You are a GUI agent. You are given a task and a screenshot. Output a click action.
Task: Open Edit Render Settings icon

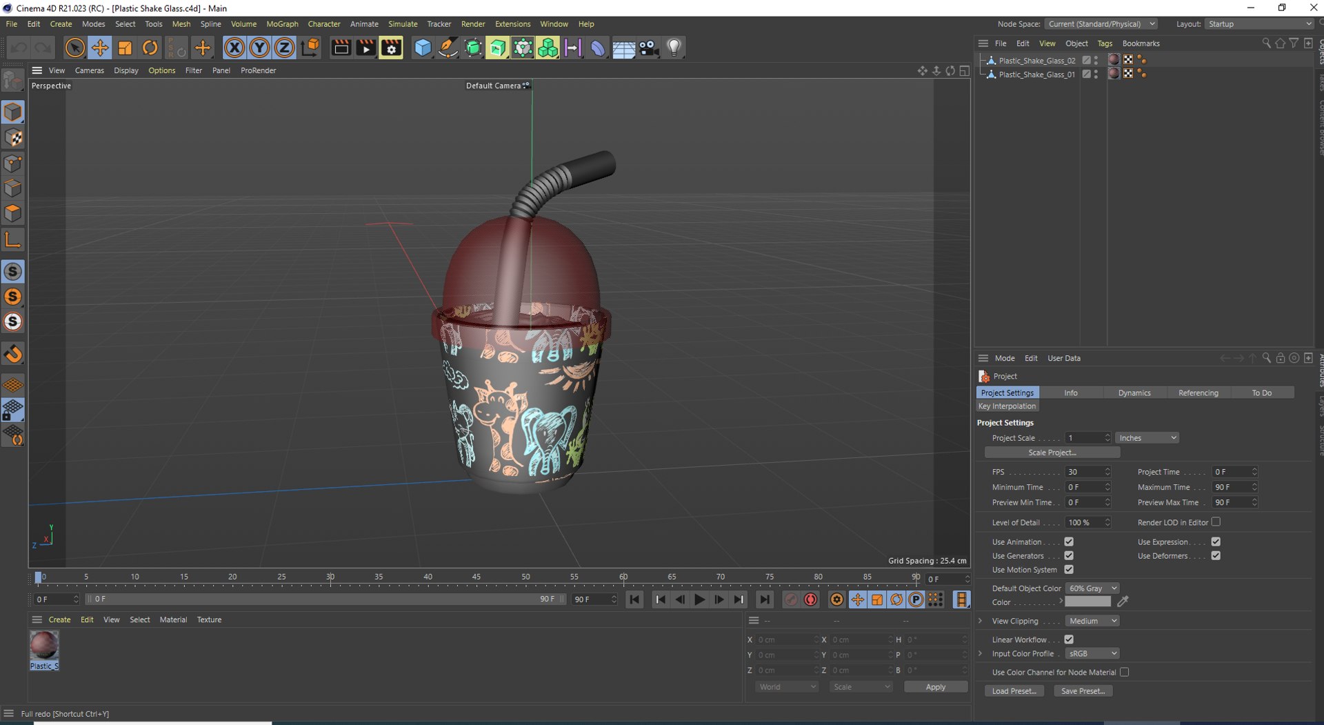[x=391, y=48]
